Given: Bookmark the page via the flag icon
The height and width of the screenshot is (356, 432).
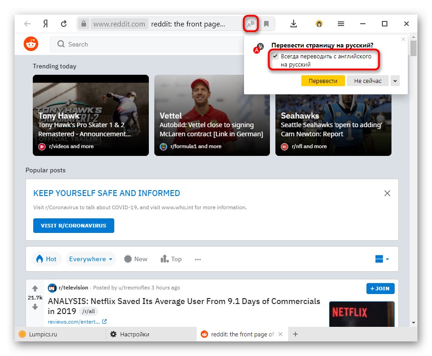Looking at the screenshot, I should tap(266, 23).
